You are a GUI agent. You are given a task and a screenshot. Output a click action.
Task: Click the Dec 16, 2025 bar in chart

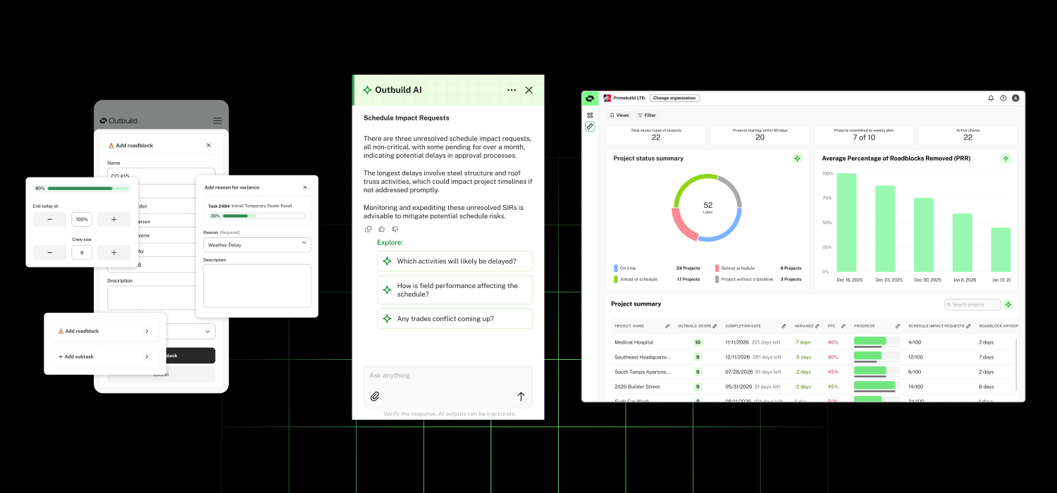point(846,223)
